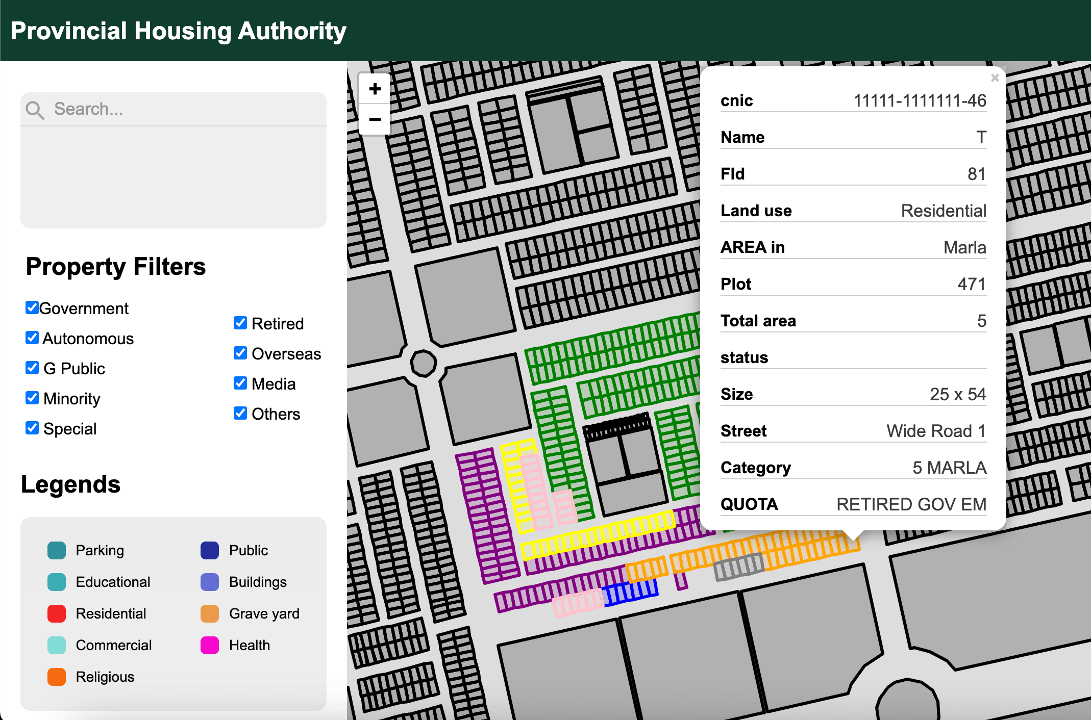Screen dimensions: 1091x720
Task: Click the red Residential legend swatch
Action: click(x=57, y=613)
